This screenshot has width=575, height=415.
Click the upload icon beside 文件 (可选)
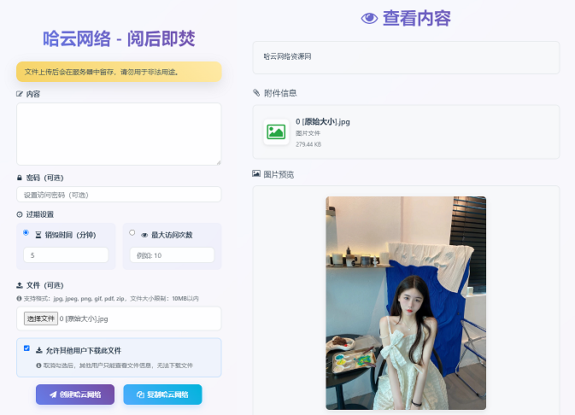point(20,285)
